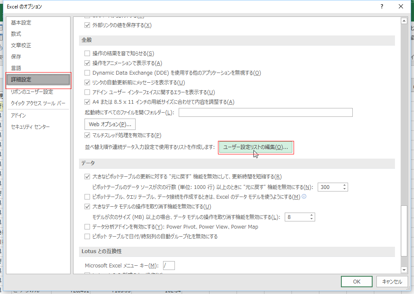Open the 言語 category
Image resolution: width=414 pixels, height=294 pixels.
click(38, 68)
